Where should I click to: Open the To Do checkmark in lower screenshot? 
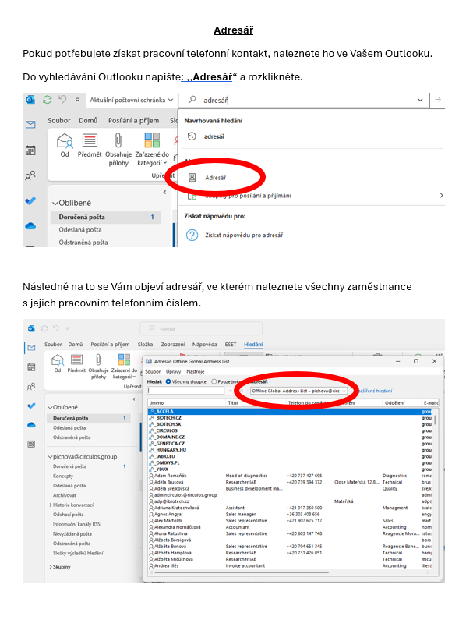point(31,406)
